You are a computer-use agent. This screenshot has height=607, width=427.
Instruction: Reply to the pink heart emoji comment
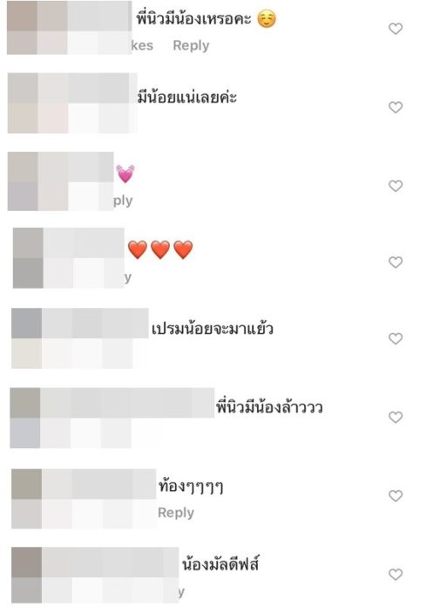123,201
